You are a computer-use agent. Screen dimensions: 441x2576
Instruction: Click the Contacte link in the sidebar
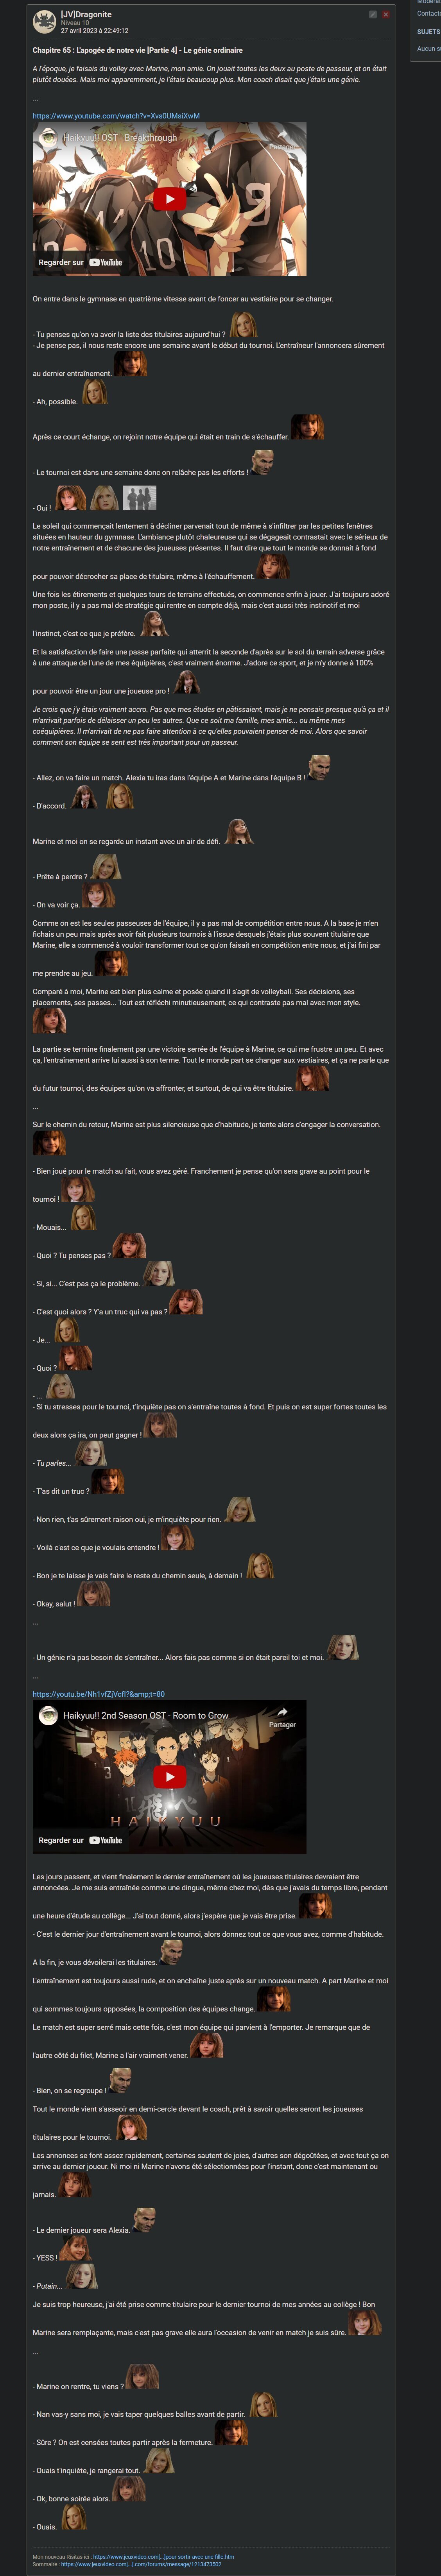click(428, 13)
